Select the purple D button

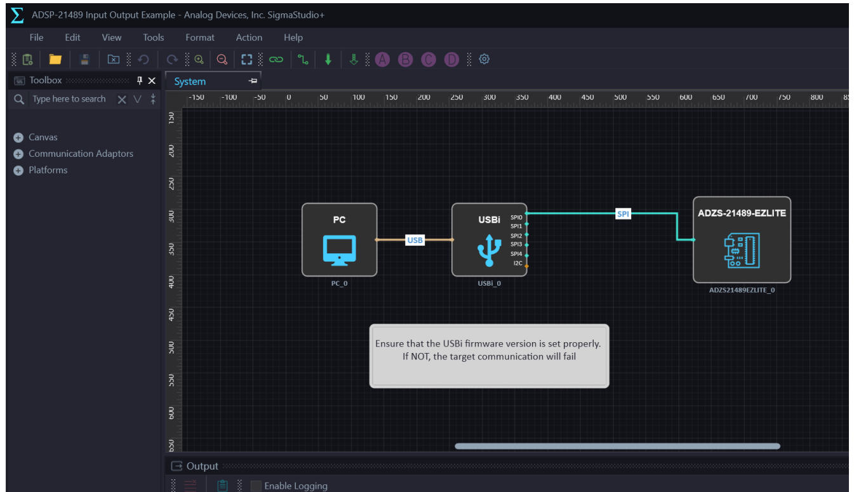tap(451, 60)
